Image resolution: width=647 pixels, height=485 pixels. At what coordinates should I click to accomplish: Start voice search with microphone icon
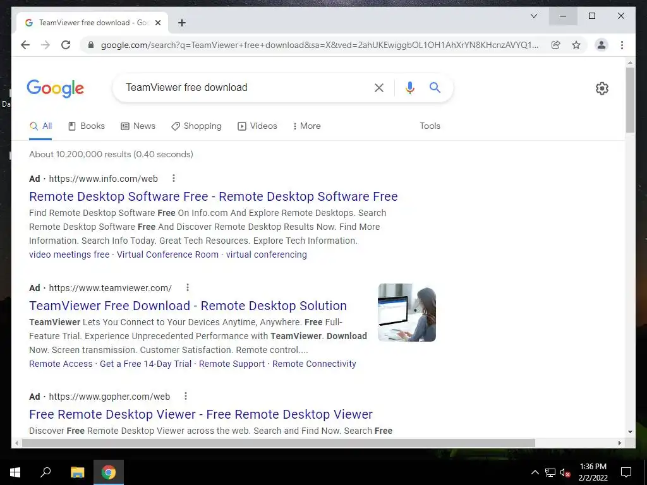pos(409,87)
